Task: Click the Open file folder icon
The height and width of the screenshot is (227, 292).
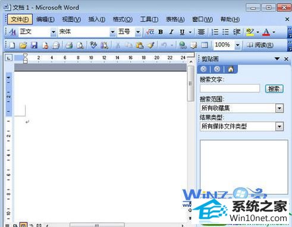Action: pyautogui.click(x=23, y=45)
